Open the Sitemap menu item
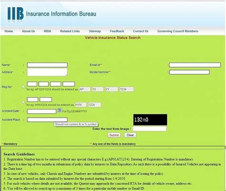 pyautogui.click(x=95, y=31)
